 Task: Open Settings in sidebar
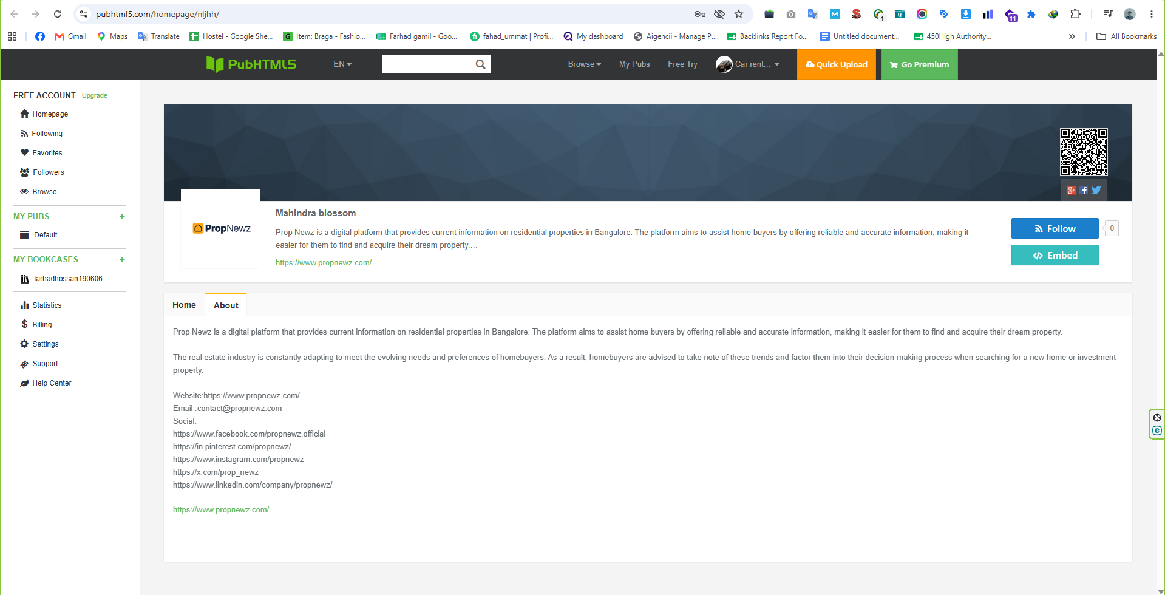click(39, 344)
